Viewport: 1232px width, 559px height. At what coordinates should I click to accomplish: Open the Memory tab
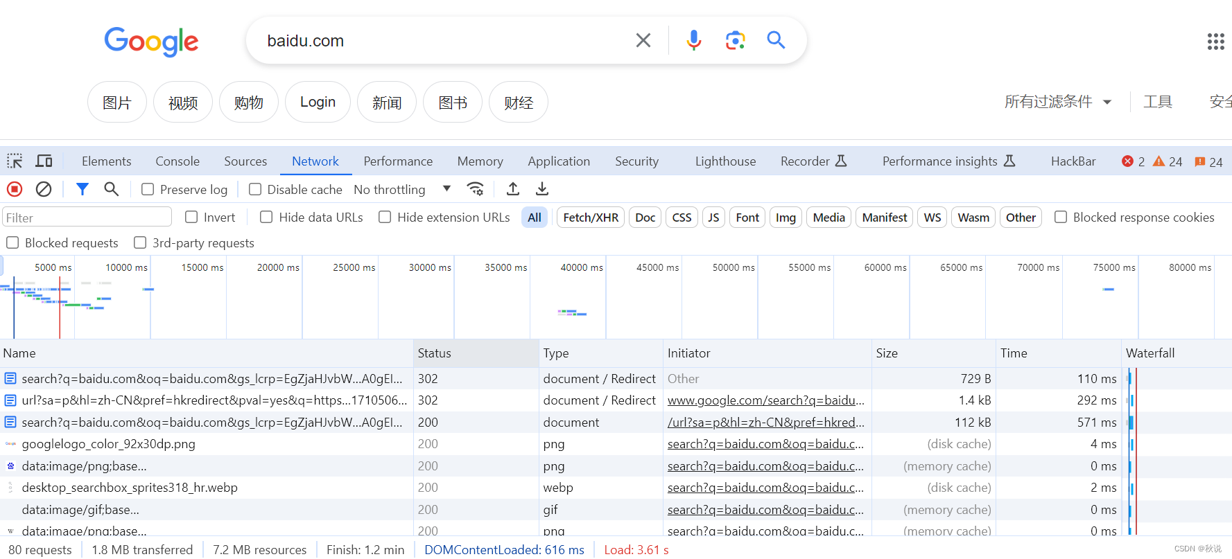480,161
